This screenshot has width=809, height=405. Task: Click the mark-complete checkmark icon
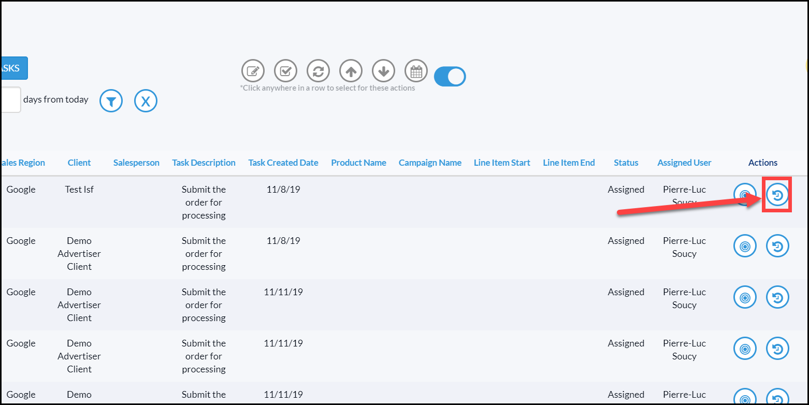click(x=285, y=71)
